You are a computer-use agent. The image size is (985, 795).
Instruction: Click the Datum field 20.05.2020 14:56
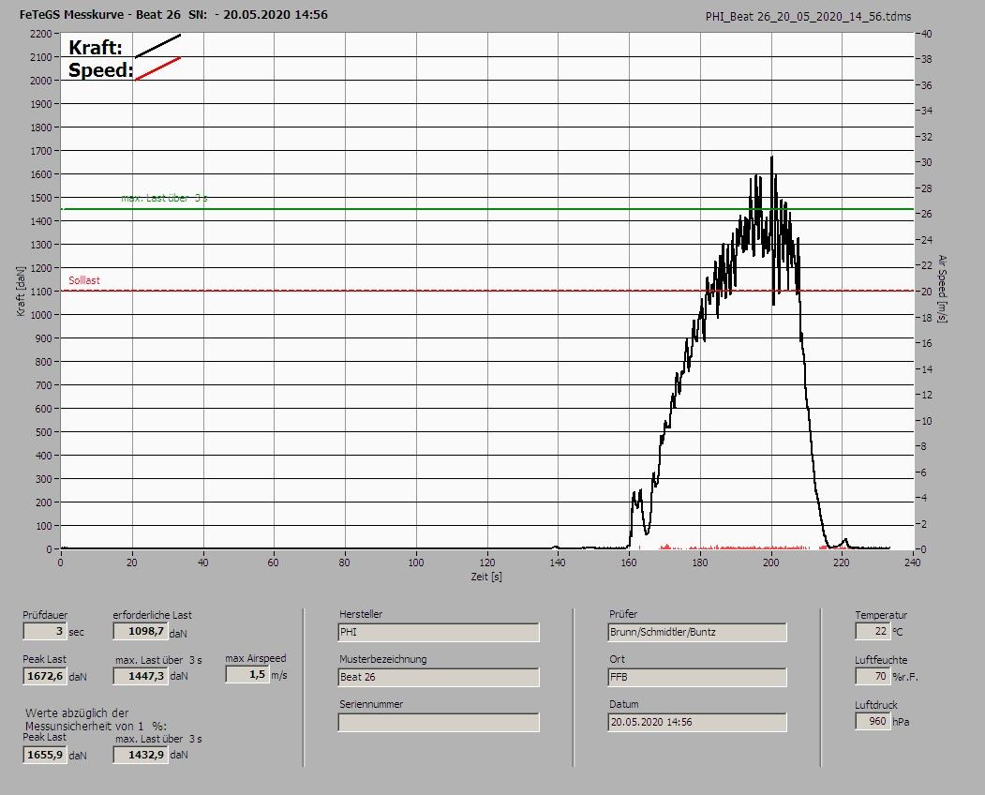pos(697,722)
